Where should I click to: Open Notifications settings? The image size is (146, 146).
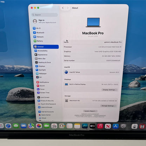click(x=43, y=82)
